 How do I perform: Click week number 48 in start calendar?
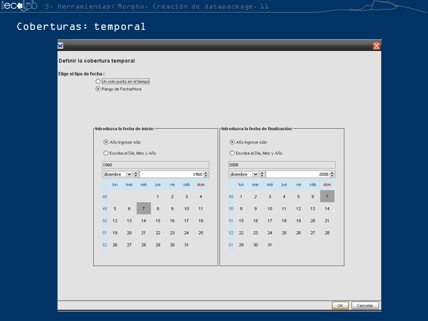[105, 197]
